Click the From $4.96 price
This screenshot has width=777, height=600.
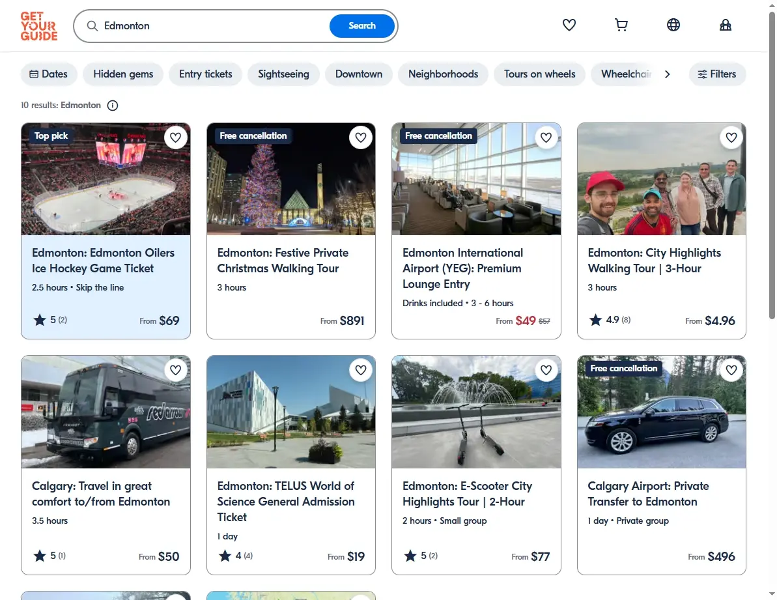(710, 321)
